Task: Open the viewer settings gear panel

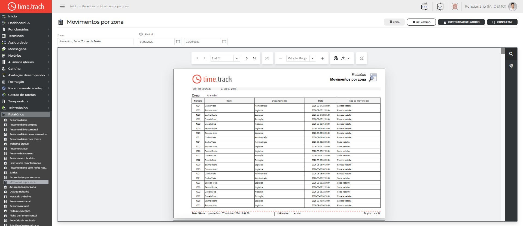Action: point(511,66)
